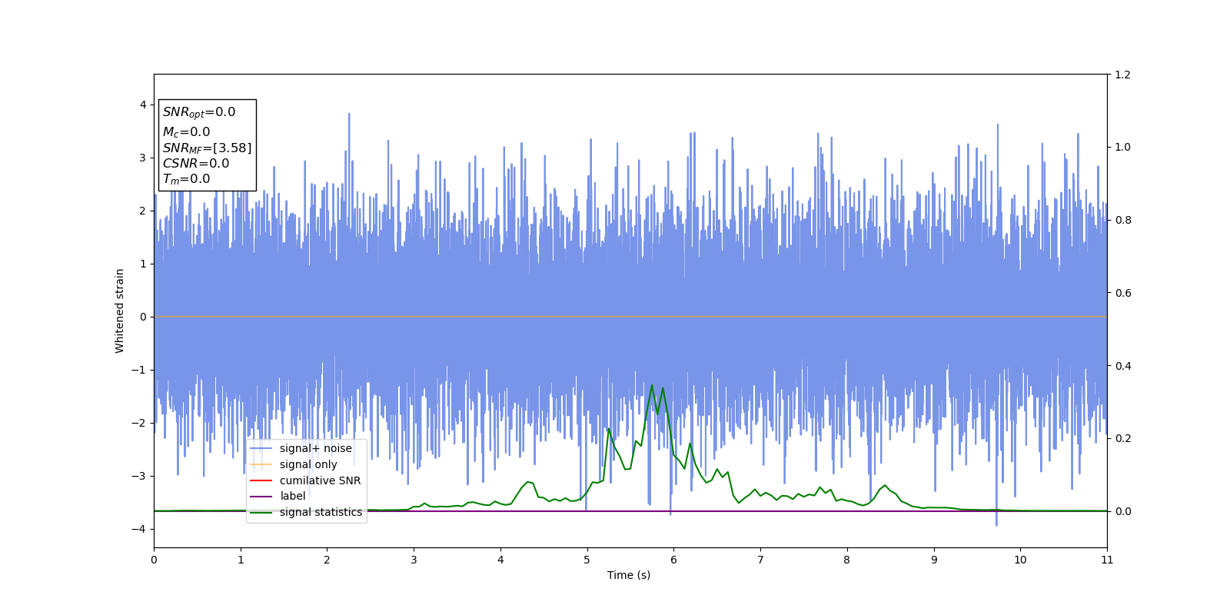Click the x-axis tick label 5
Viewport: 1230px width, 615px height.
pyautogui.click(x=587, y=560)
